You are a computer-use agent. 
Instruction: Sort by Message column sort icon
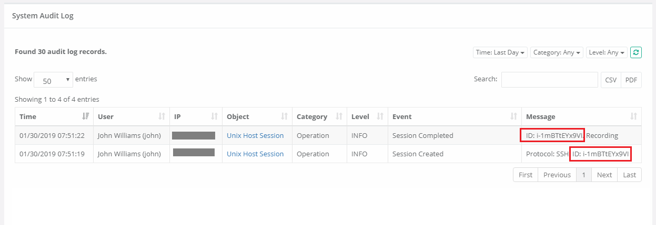tap(634, 116)
